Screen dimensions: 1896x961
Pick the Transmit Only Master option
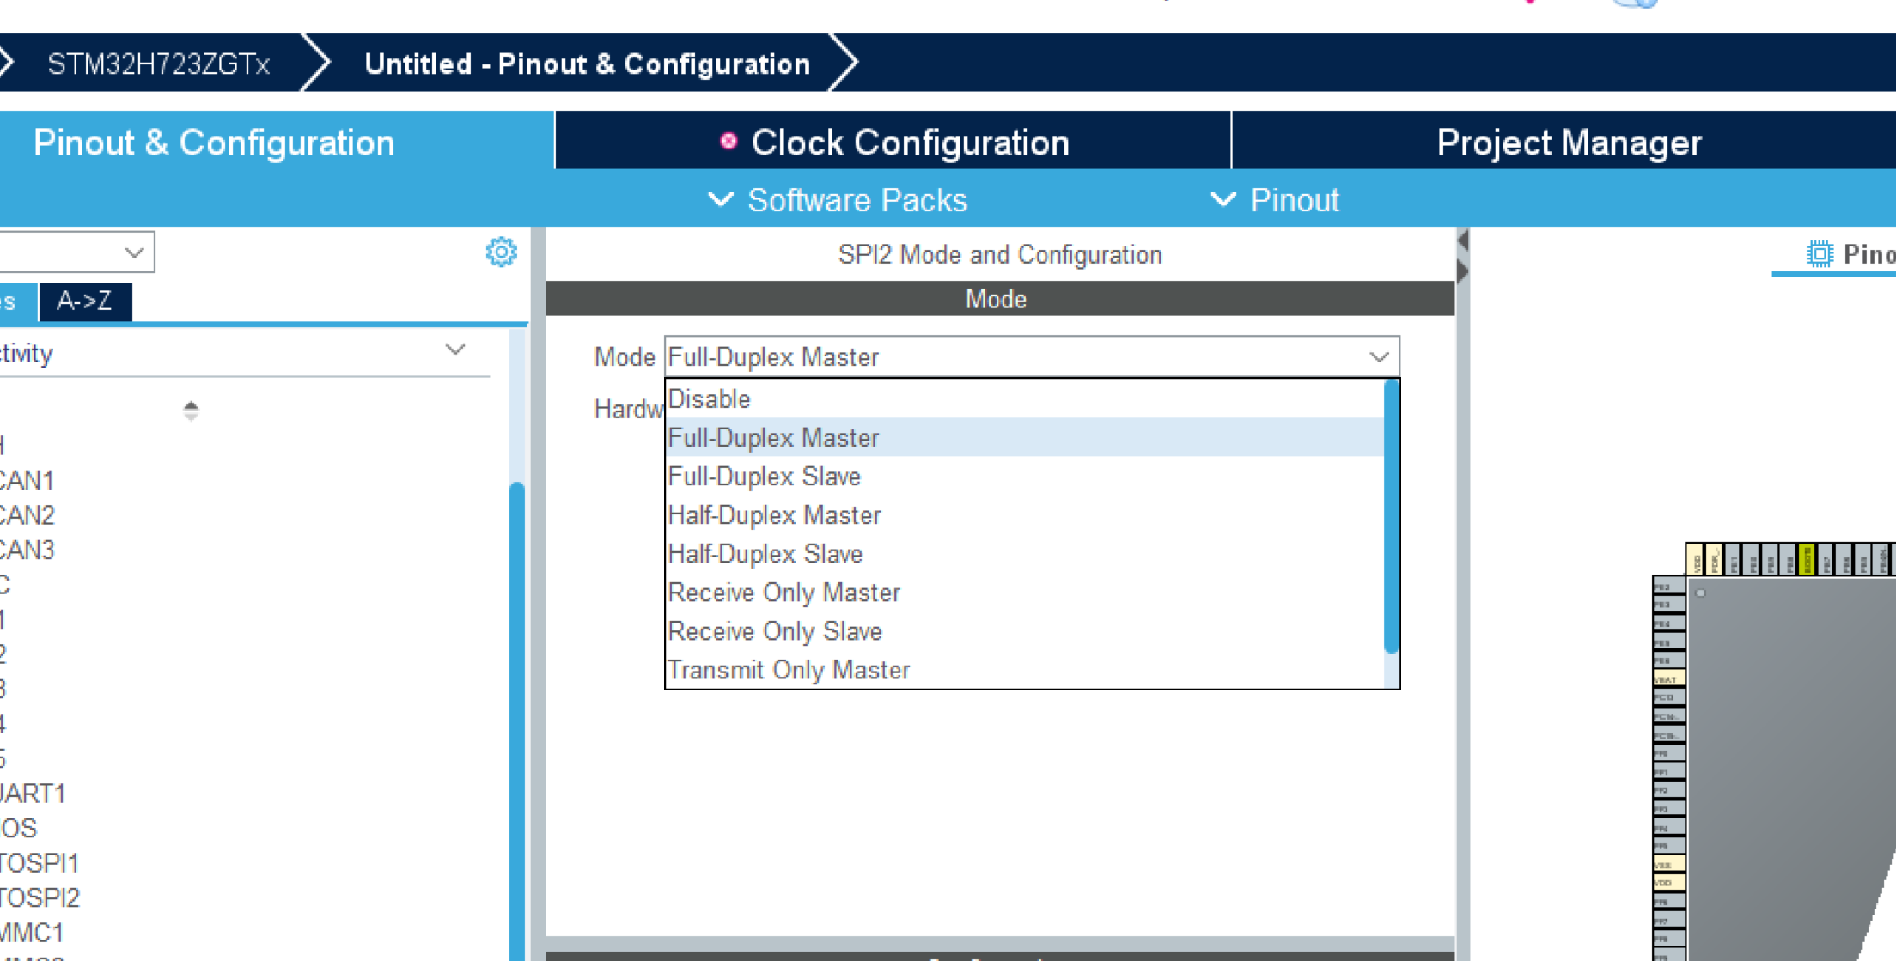(788, 670)
